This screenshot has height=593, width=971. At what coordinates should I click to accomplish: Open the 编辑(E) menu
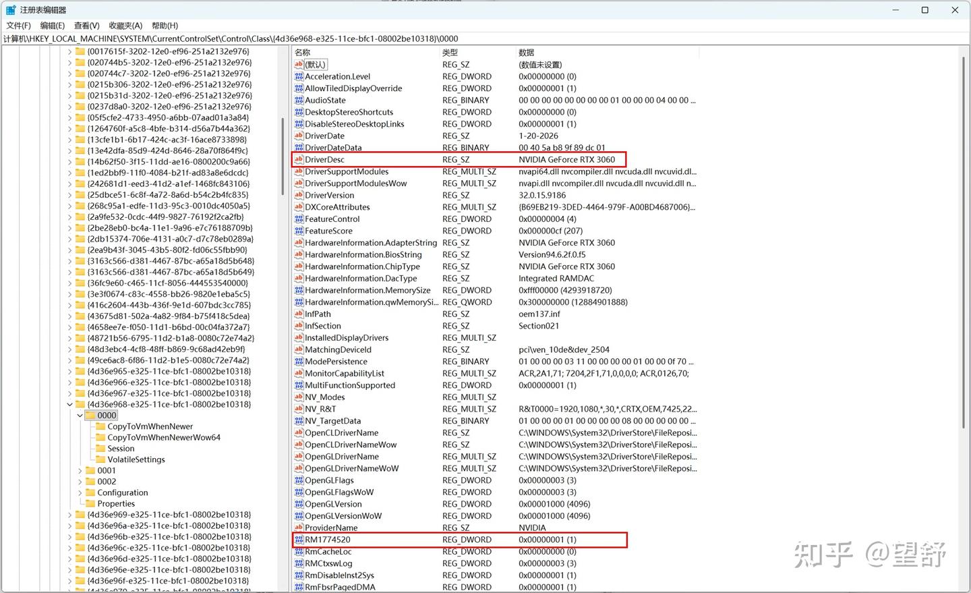coord(53,26)
